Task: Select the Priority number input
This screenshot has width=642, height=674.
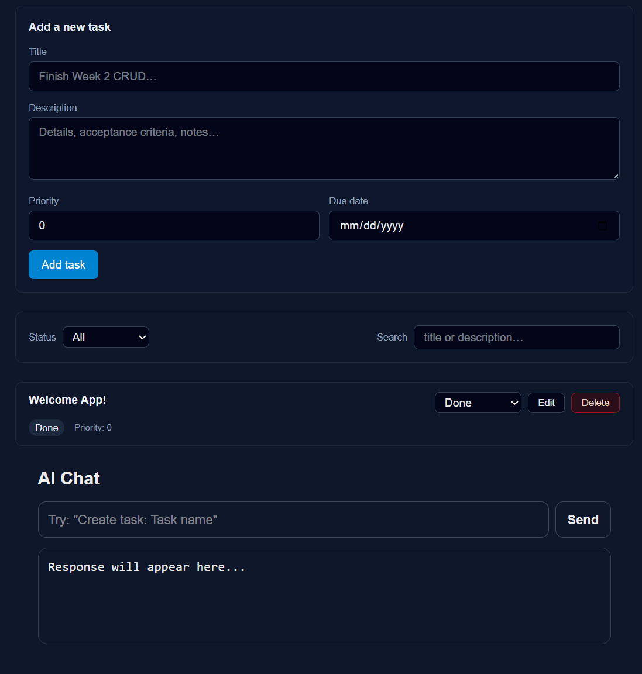Action: (174, 225)
